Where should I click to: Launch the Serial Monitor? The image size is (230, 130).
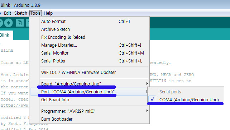point(90,53)
